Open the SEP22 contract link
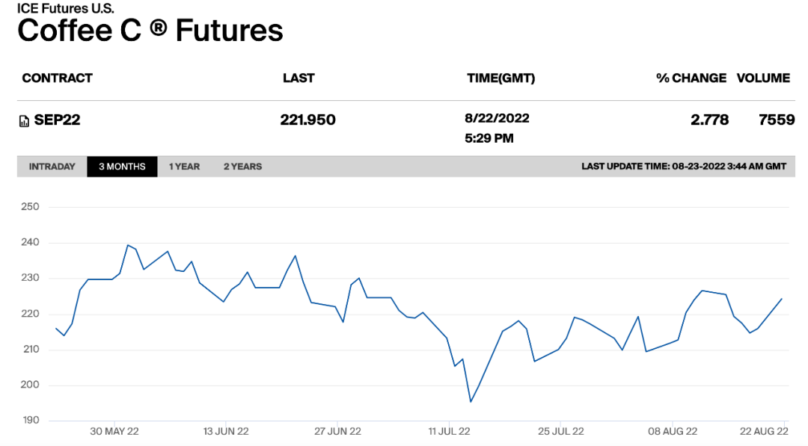 tap(57, 120)
